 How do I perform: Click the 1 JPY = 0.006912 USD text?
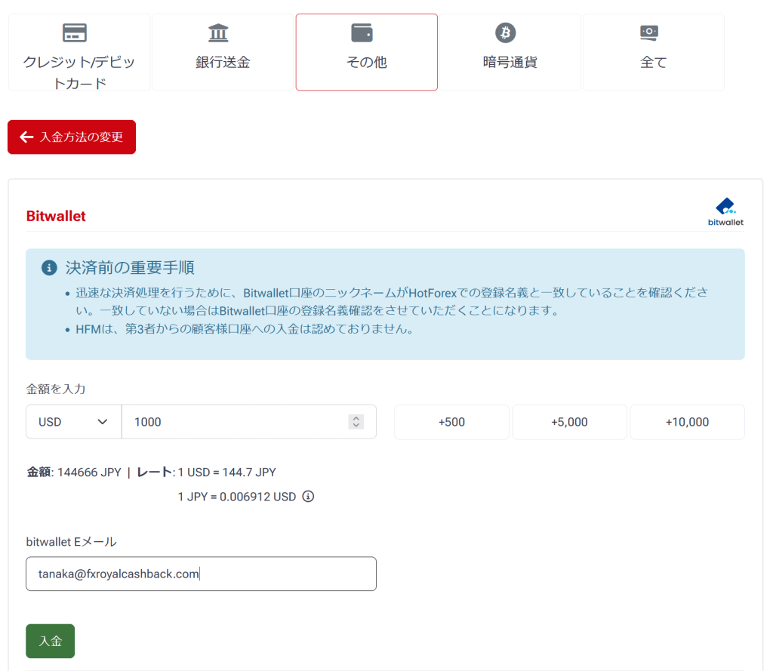click(x=236, y=497)
